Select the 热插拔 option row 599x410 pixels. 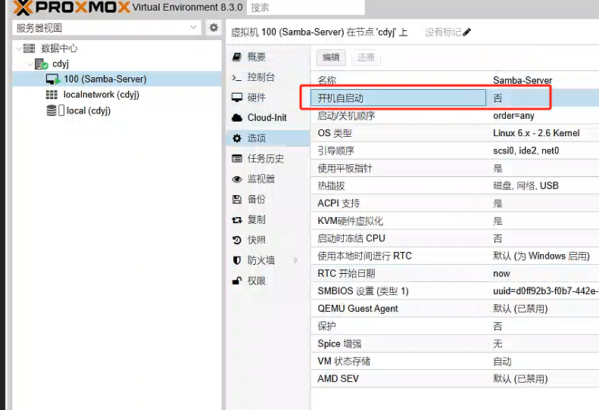(x=454, y=185)
